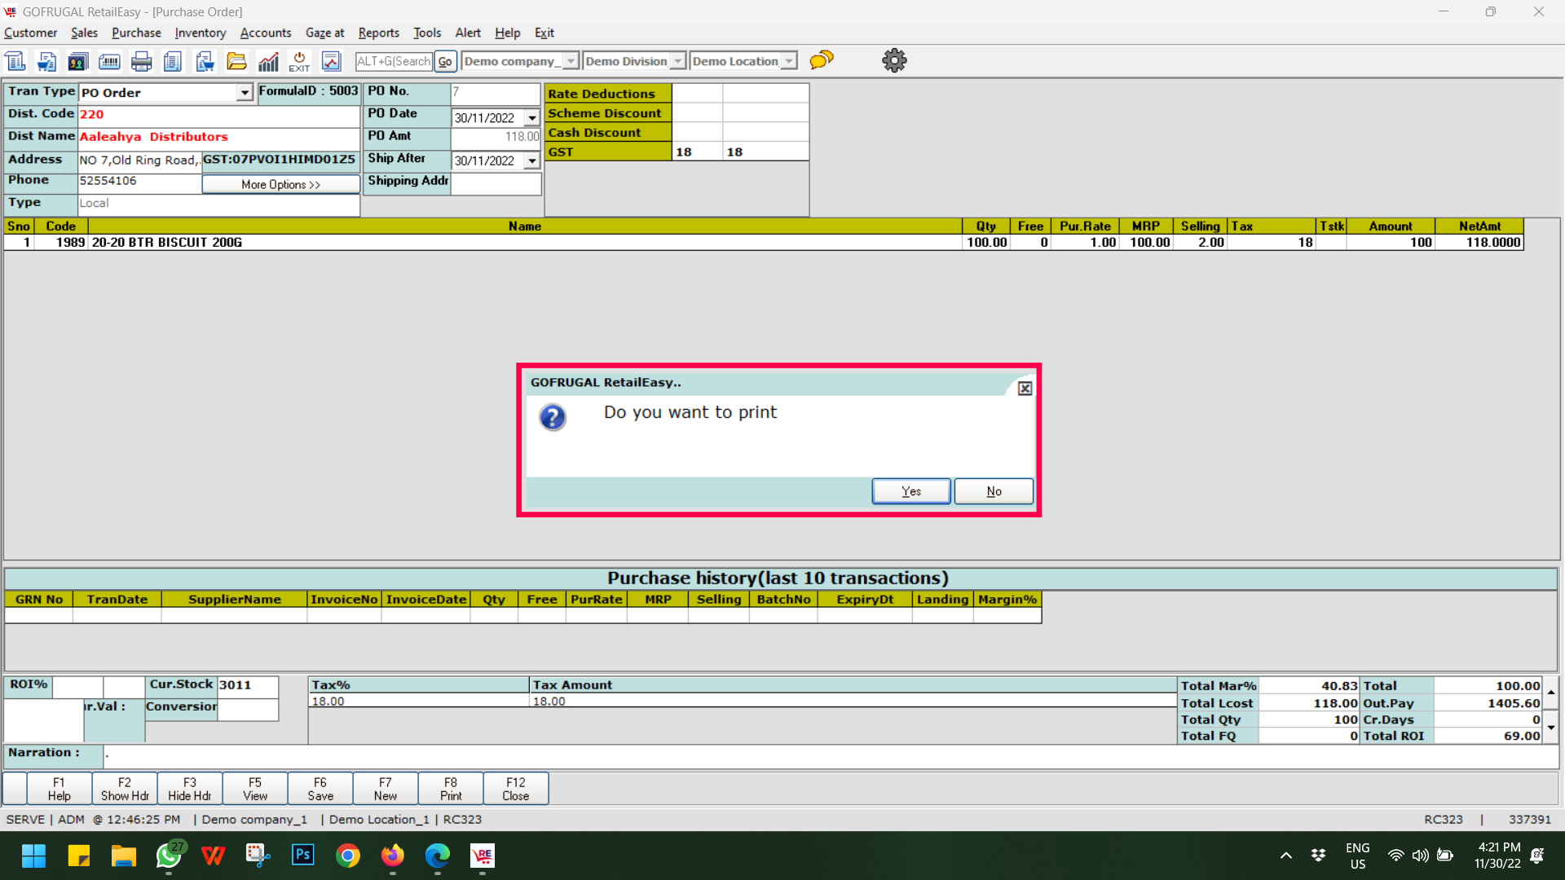Expand the Tran Type dropdown
Image resolution: width=1565 pixels, height=880 pixels.
[245, 93]
